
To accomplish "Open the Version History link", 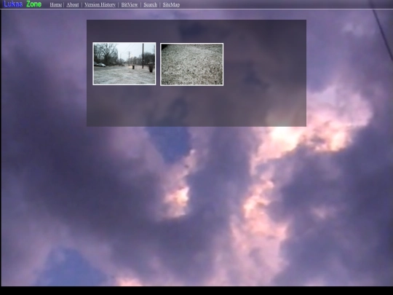I will click(100, 5).
